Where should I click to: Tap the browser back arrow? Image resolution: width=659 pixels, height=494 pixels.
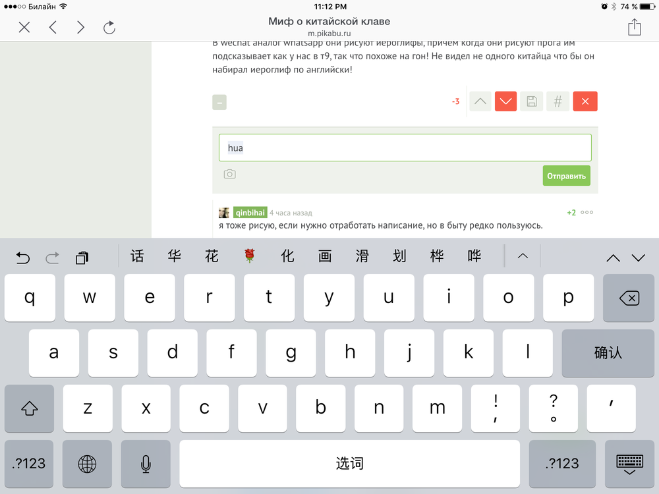(53, 27)
